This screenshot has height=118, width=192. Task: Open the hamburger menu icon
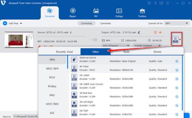(167, 3)
